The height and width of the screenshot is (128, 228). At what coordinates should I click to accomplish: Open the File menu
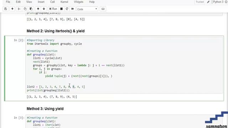tap(8, 2)
